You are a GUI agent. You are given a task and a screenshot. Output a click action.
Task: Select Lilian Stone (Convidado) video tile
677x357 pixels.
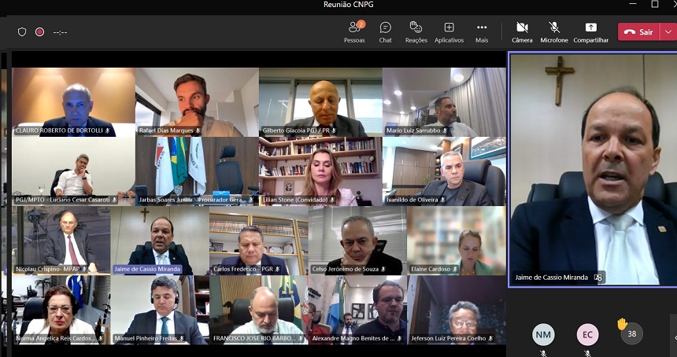[320, 171]
